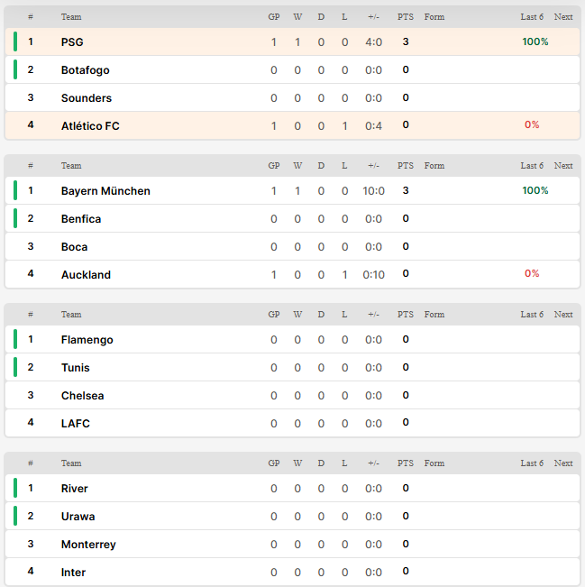Open Botafogo team page
The height and width of the screenshot is (587, 585).
point(86,70)
